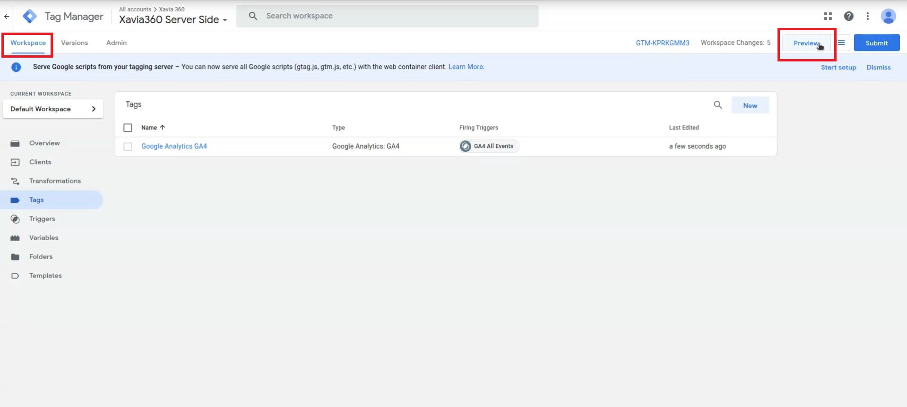Image resolution: width=907 pixels, height=407 pixels.
Task: Open the Google apps grid icon
Action: 828,16
